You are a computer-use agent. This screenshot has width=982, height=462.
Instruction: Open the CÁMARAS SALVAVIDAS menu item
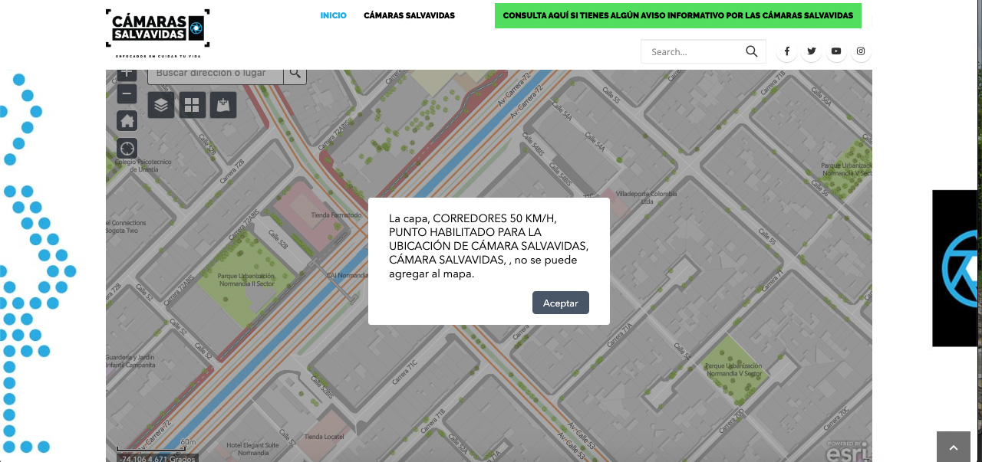point(409,15)
